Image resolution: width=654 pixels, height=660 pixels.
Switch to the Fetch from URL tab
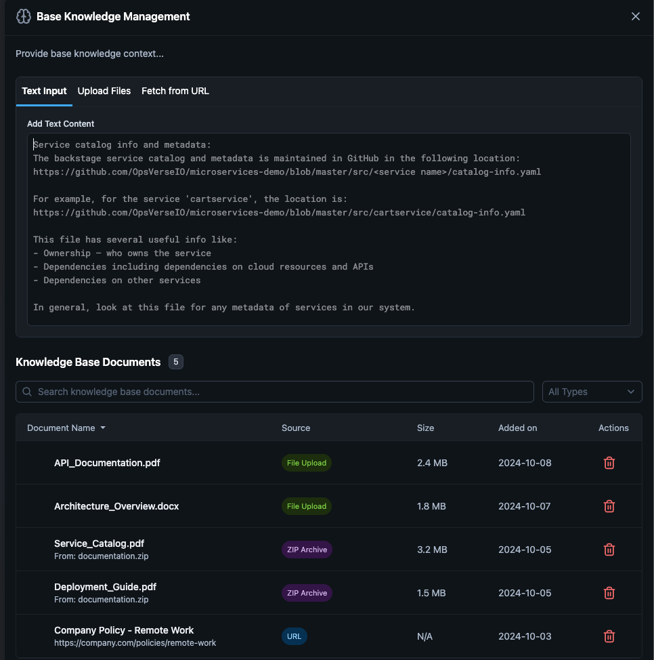tap(175, 90)
